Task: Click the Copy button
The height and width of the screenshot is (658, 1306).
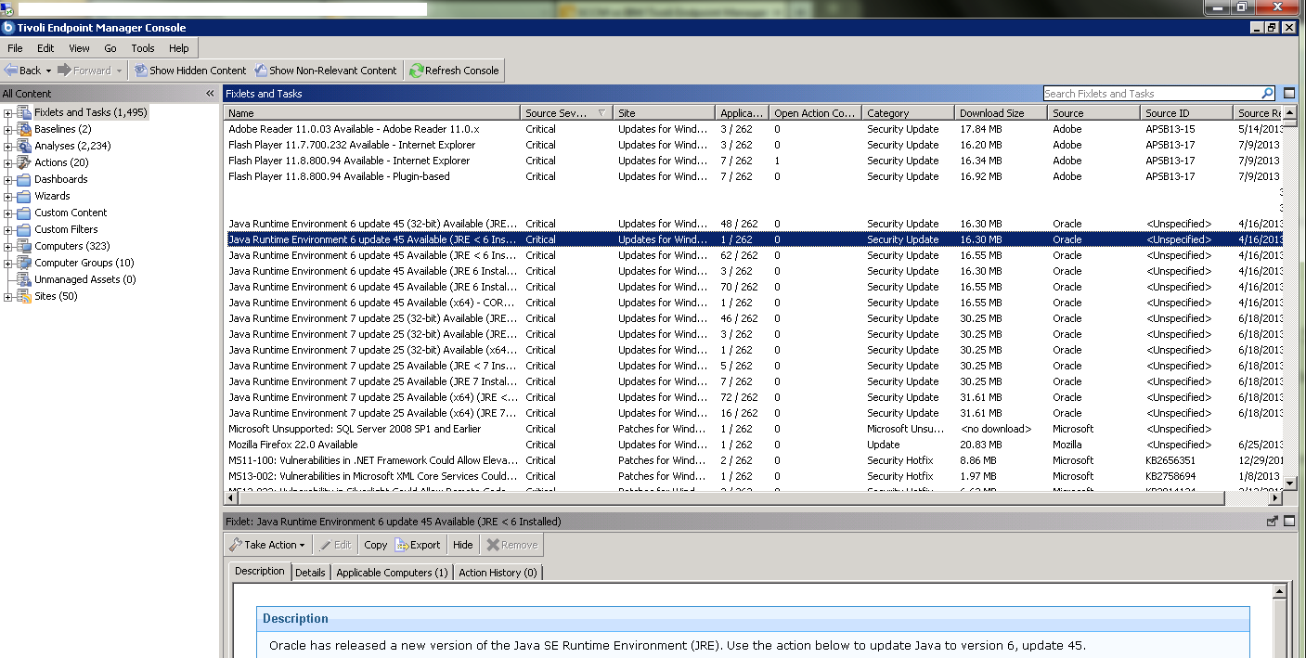Action: (x=375, y=545)
